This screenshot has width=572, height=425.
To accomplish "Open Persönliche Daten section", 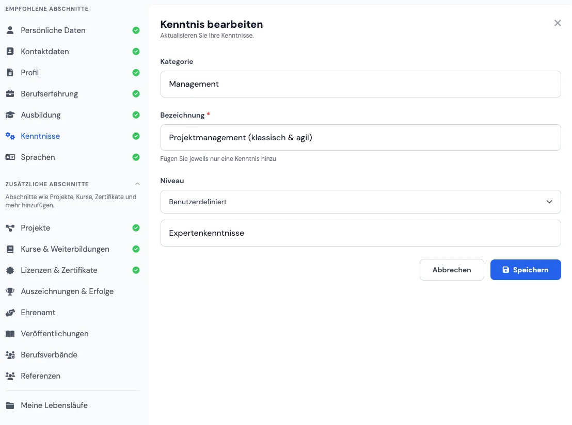I will point(73,30).
